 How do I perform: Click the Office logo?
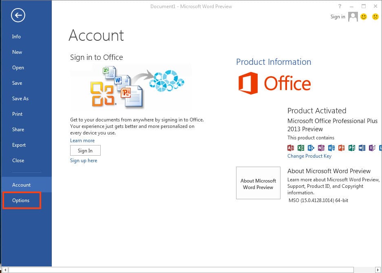pos(274,83)
